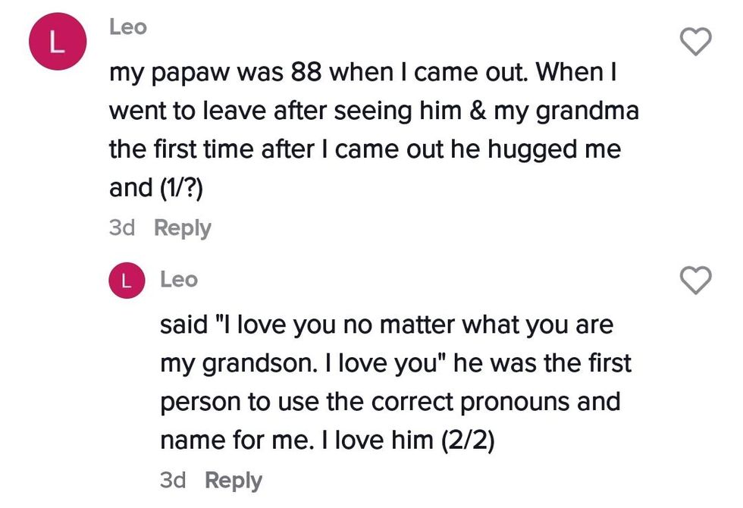Click the line "went to leave after seeing him"

[x=374, y=111]
